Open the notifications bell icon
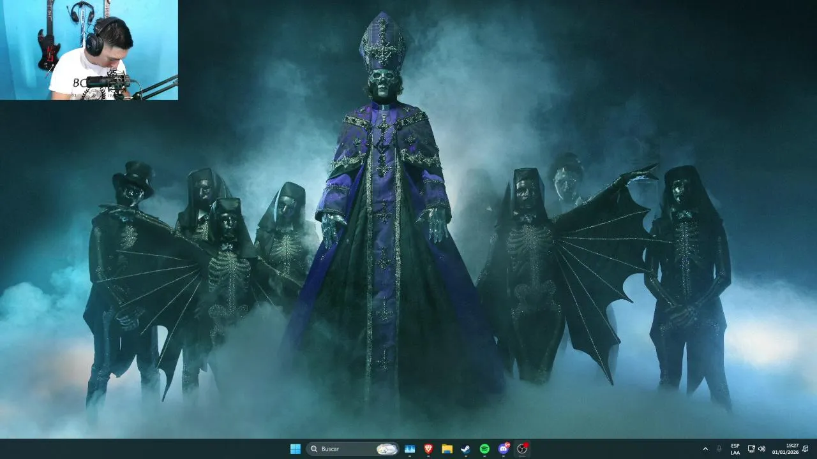 [x=806, y=449]
